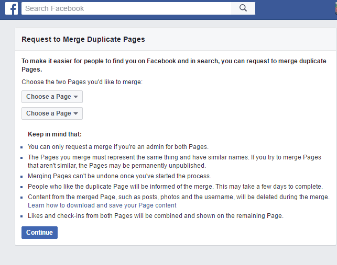Click text about being admin for both Pages
This screenshot has width=337, height=265.
[x=118, y=147]
